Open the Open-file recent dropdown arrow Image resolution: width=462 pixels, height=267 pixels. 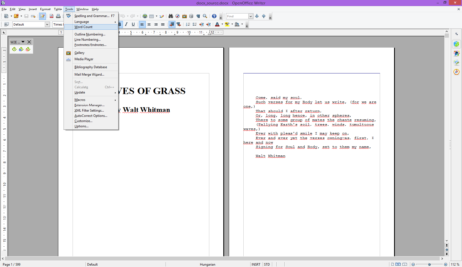pos(21,16)
